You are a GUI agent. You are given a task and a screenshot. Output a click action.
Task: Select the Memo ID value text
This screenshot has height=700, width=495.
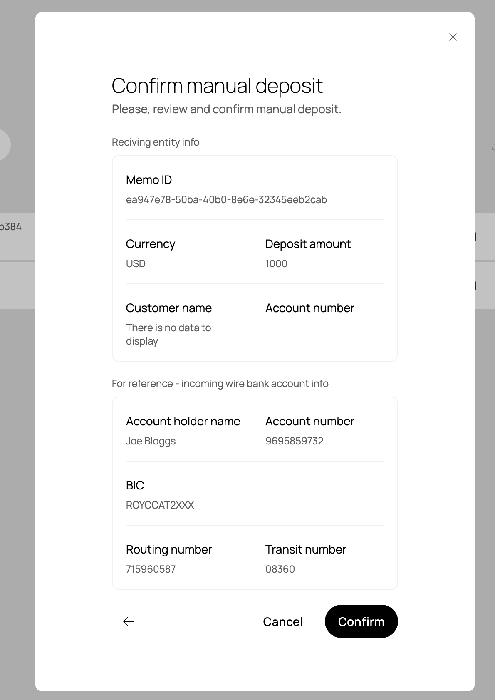coord(226,200)
